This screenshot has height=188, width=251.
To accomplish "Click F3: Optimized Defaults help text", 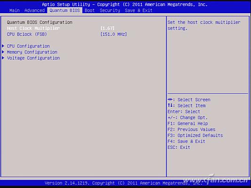I will coord(195,135).
